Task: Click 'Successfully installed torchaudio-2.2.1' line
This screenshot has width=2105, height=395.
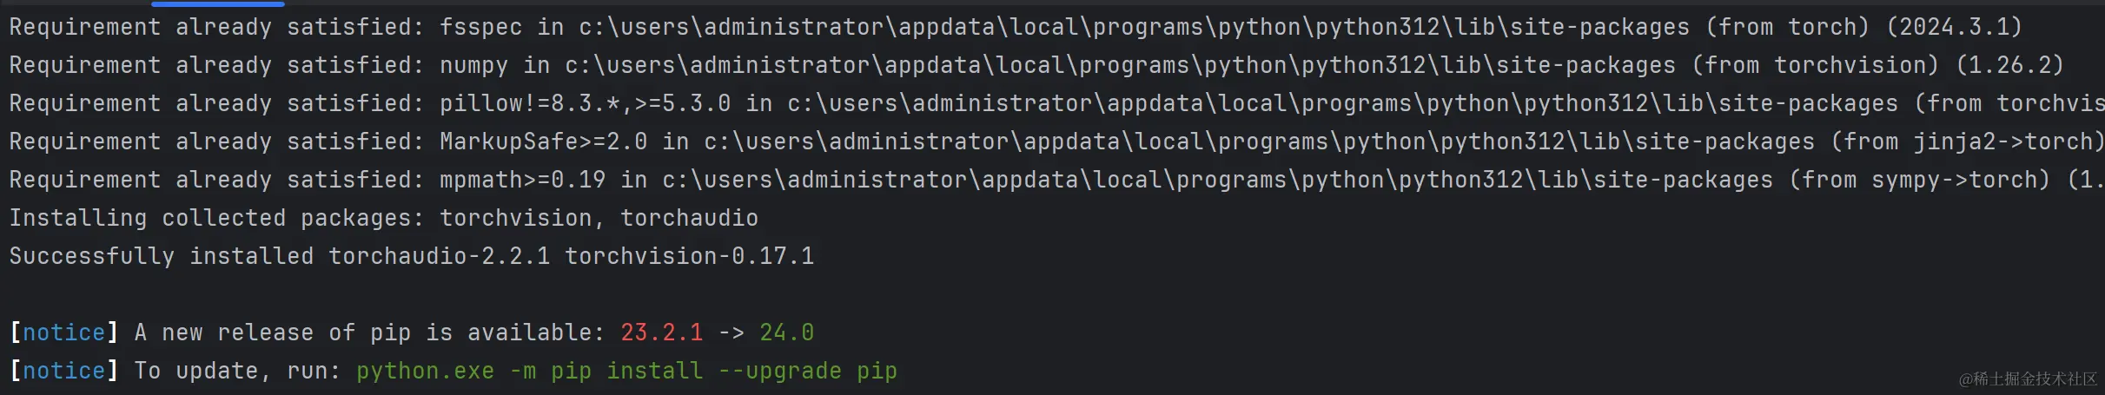Action: (412, 256)
